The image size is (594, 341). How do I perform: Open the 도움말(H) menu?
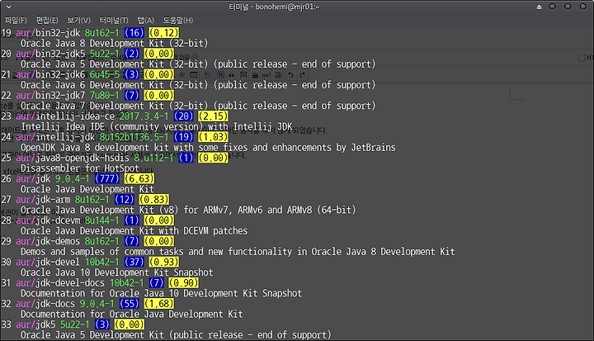[x=177, y=20]
